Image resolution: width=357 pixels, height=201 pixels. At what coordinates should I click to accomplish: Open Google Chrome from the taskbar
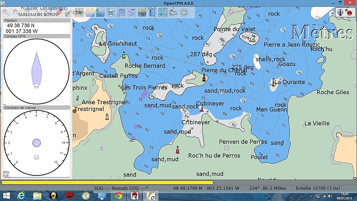(x=118, y=196)
